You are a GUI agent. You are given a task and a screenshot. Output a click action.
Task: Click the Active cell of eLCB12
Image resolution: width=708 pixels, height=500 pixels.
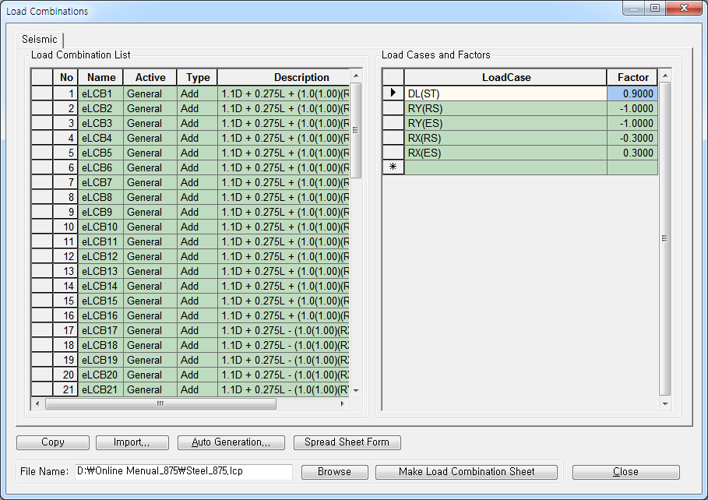tap(150, 256)
